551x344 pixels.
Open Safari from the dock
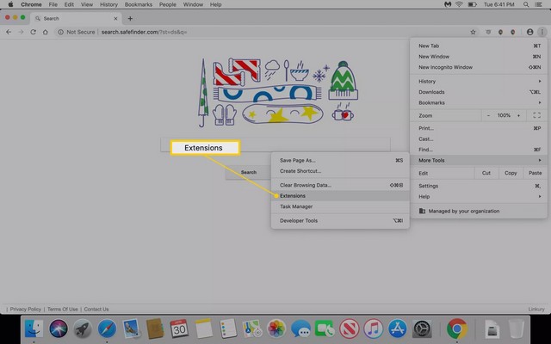(107, 328)
